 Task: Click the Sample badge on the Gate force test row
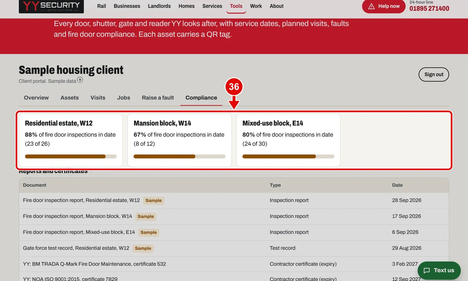[x=143, y=248]
